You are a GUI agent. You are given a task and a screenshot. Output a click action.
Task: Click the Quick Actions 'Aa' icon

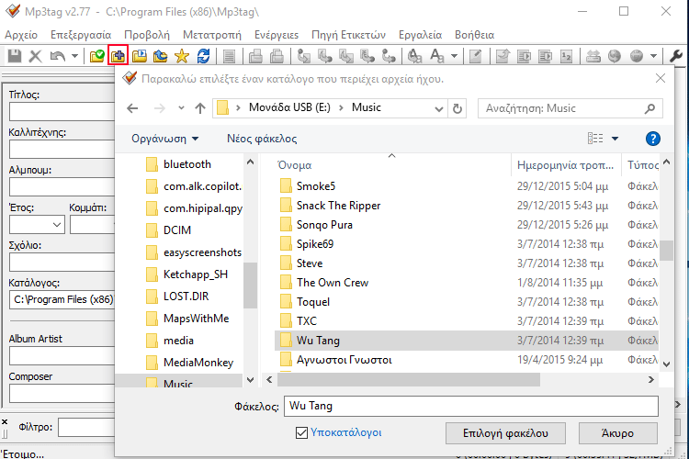(436, 56)
